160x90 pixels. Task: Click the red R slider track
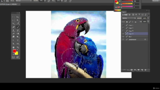127,1
